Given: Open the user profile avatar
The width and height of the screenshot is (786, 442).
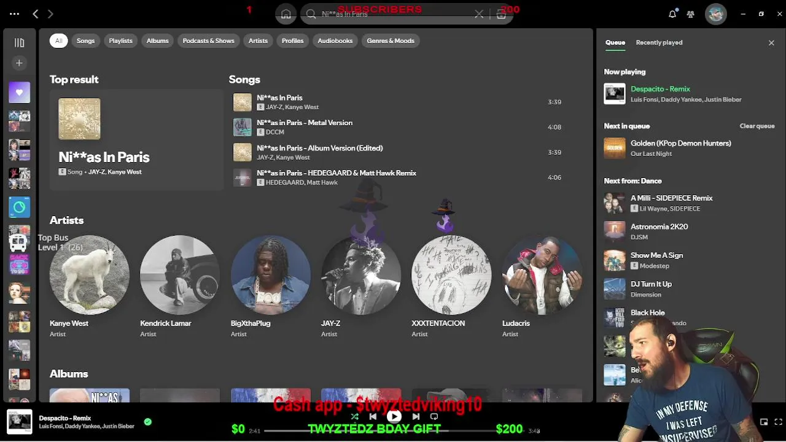Looking at the screenshot, I should tap(716, 14).
